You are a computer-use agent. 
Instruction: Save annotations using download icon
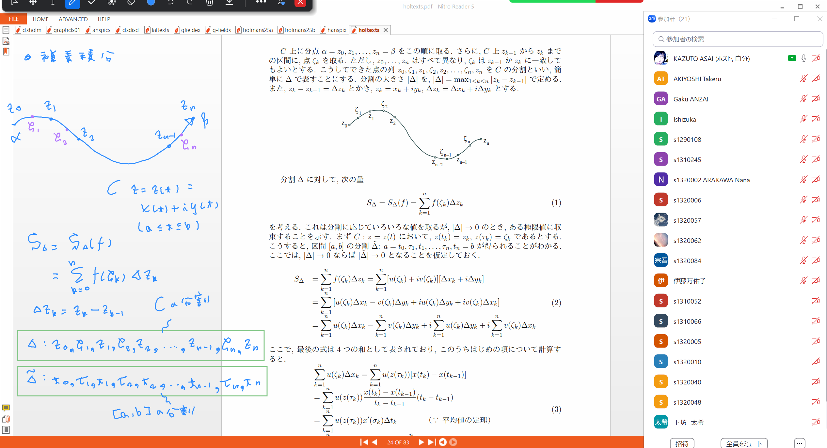tap(229, 3)
